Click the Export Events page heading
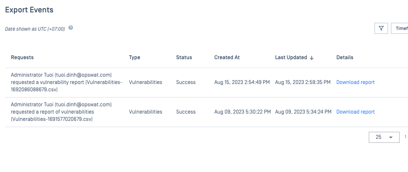The width and height of the screenshot is (408, 172). click(x=29, y=10)
